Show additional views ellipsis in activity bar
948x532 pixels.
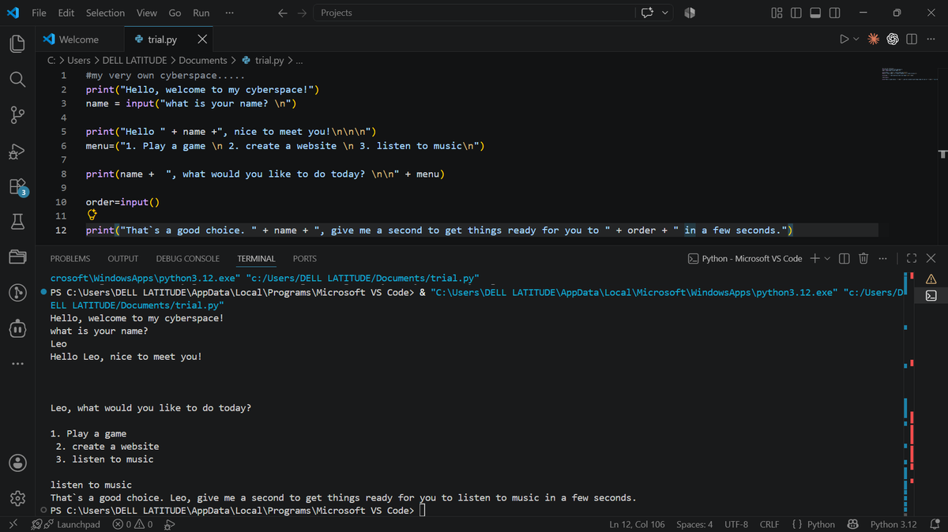(x=17, y=364)
